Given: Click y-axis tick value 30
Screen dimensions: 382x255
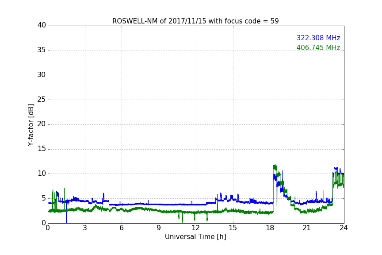Looking at the screenshot, I should coord(42,75).
